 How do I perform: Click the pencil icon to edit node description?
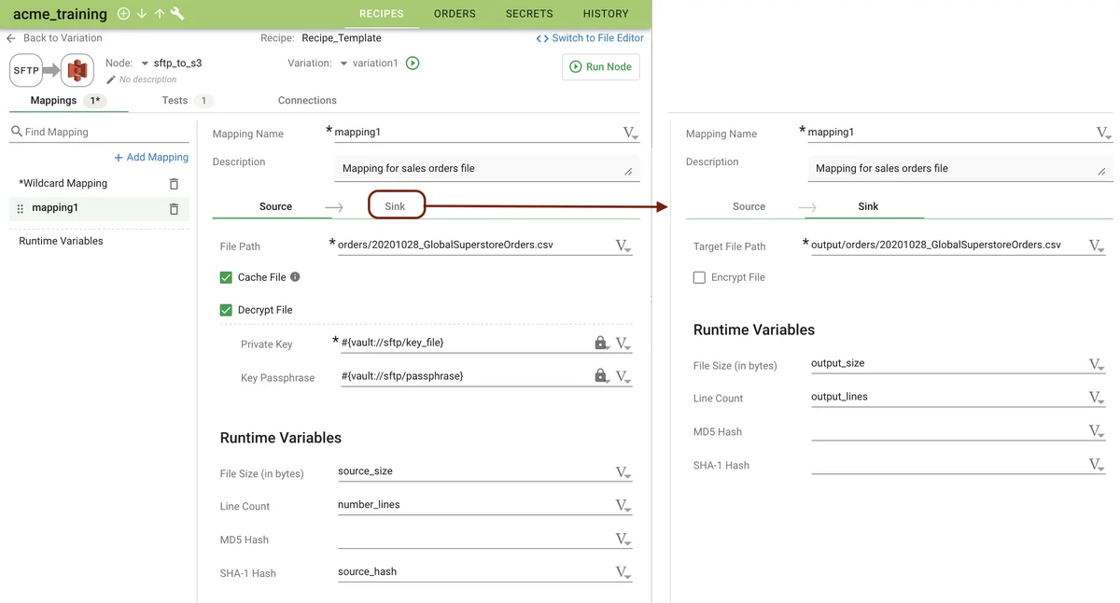click(x=111, y=80)
